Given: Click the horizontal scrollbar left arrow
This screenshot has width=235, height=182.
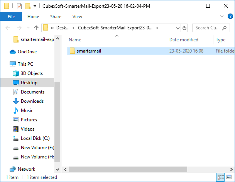Looking at the screenshot, I should click(x=65, y=170).
